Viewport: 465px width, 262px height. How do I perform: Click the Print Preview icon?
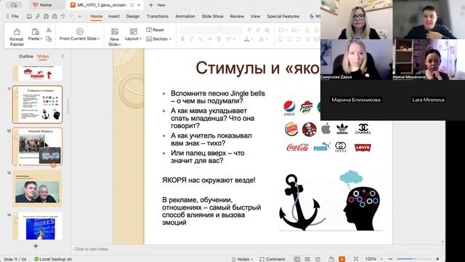(54, 16)
